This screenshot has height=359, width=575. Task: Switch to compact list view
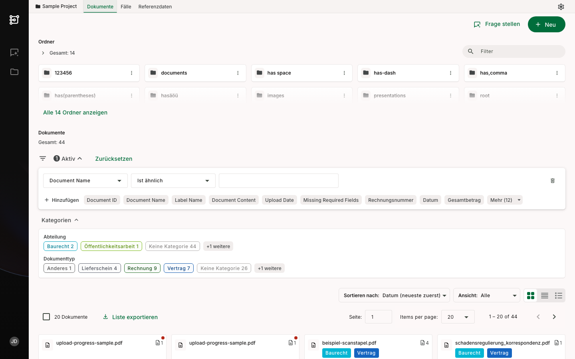pos(545,296)
